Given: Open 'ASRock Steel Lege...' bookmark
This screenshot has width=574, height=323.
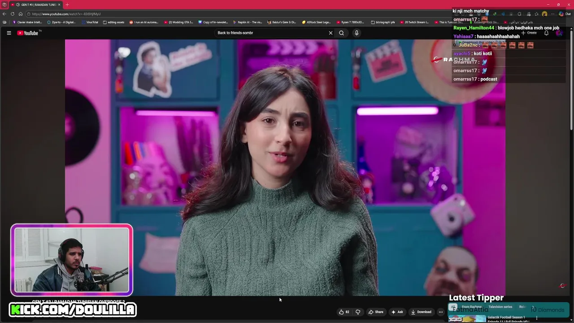Looking at the screenshot, I should pos(317,22).
